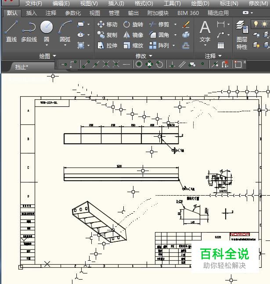Open the 修剪 trim dropdown arrow
The width and height of the screenshot is (270, 284).
point(175,24)
